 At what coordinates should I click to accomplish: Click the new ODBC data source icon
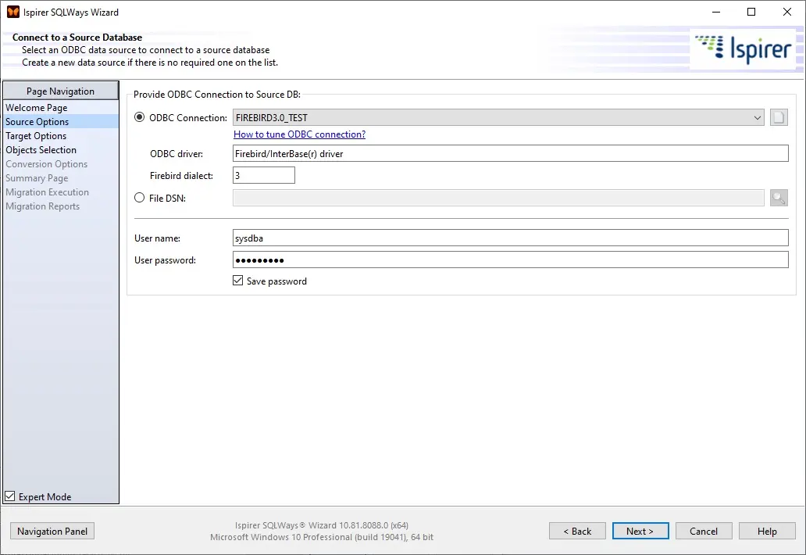[779, 117]
